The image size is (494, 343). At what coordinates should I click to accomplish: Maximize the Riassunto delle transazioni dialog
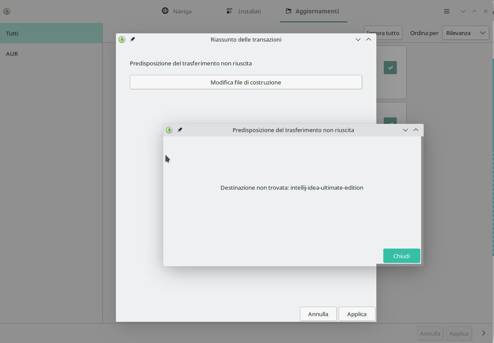click(369, 39)
